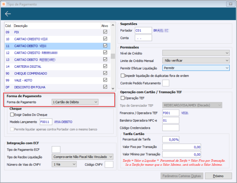Screen dimensions: 237x183
Task: Open Número de Vias do CNFV dropdown
Action: tap(64, 164)
